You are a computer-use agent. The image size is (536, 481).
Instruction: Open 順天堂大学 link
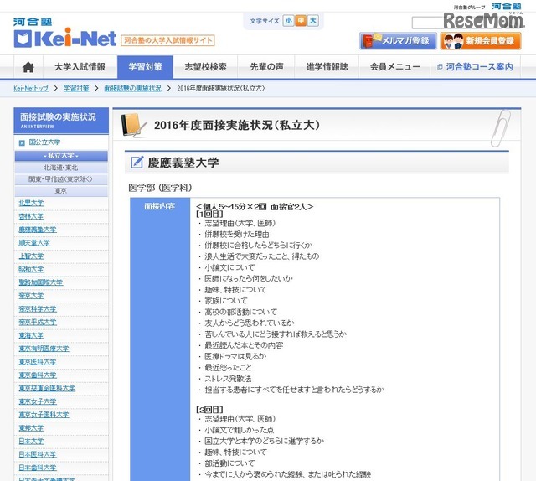(x=34, y=243)
